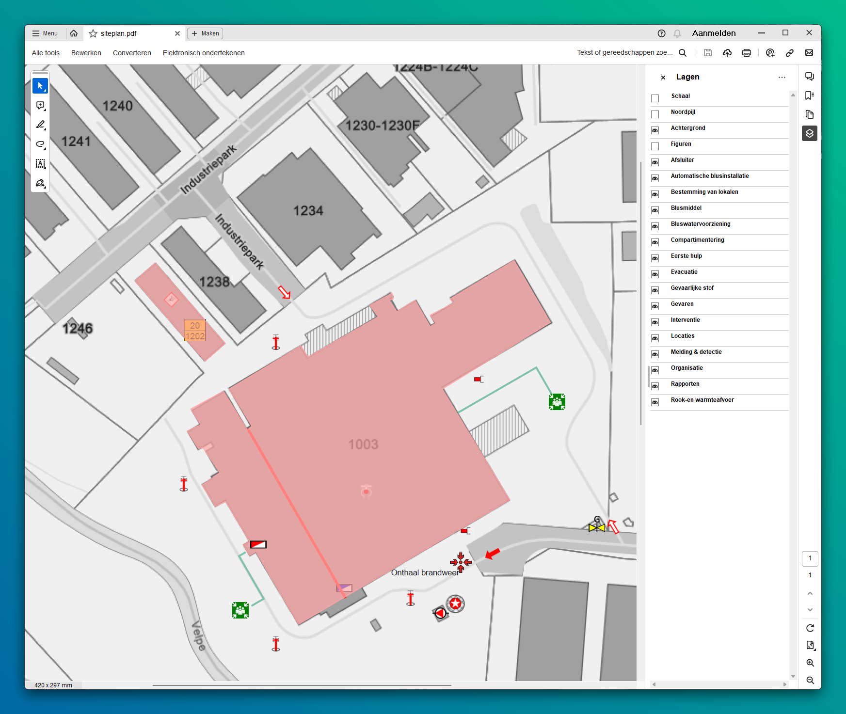Pick the freehand draw lasso tool

(40, 144)
